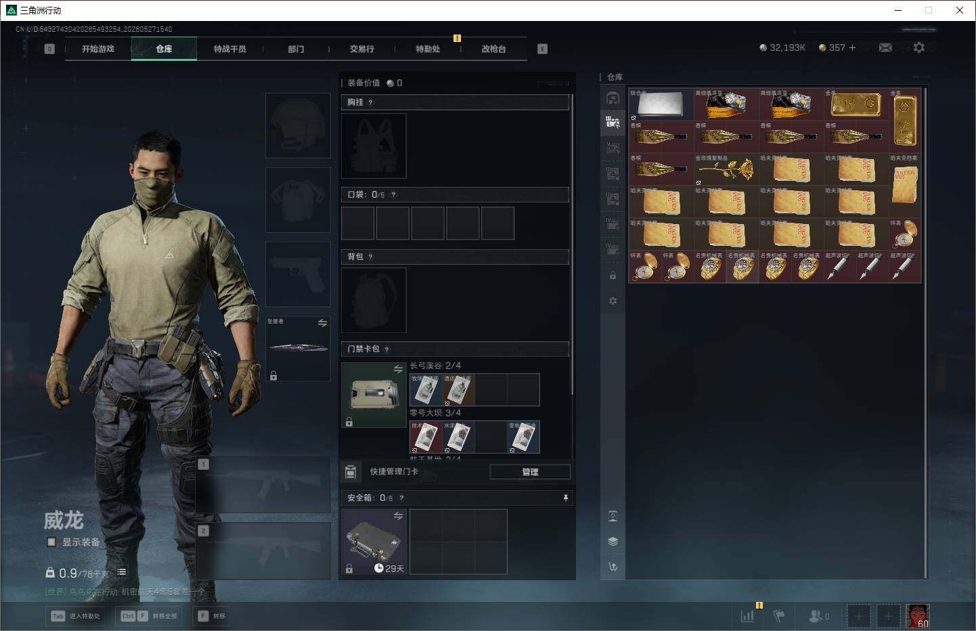Image resolution: width=976 pixels, height=631 pixels.
Task: Select the highlighted III expansion box icon
Action: coord(613,123)
